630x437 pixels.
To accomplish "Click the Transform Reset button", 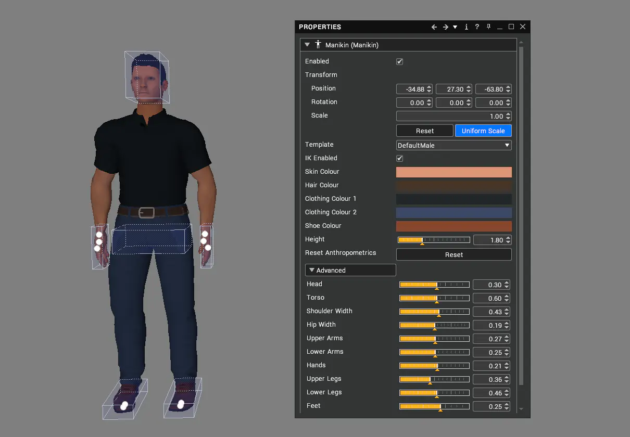I will 425,131.
